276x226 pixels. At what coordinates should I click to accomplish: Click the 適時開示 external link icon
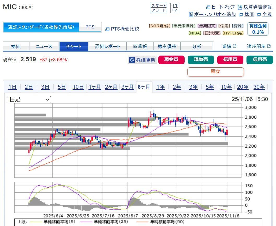point(269,46)
